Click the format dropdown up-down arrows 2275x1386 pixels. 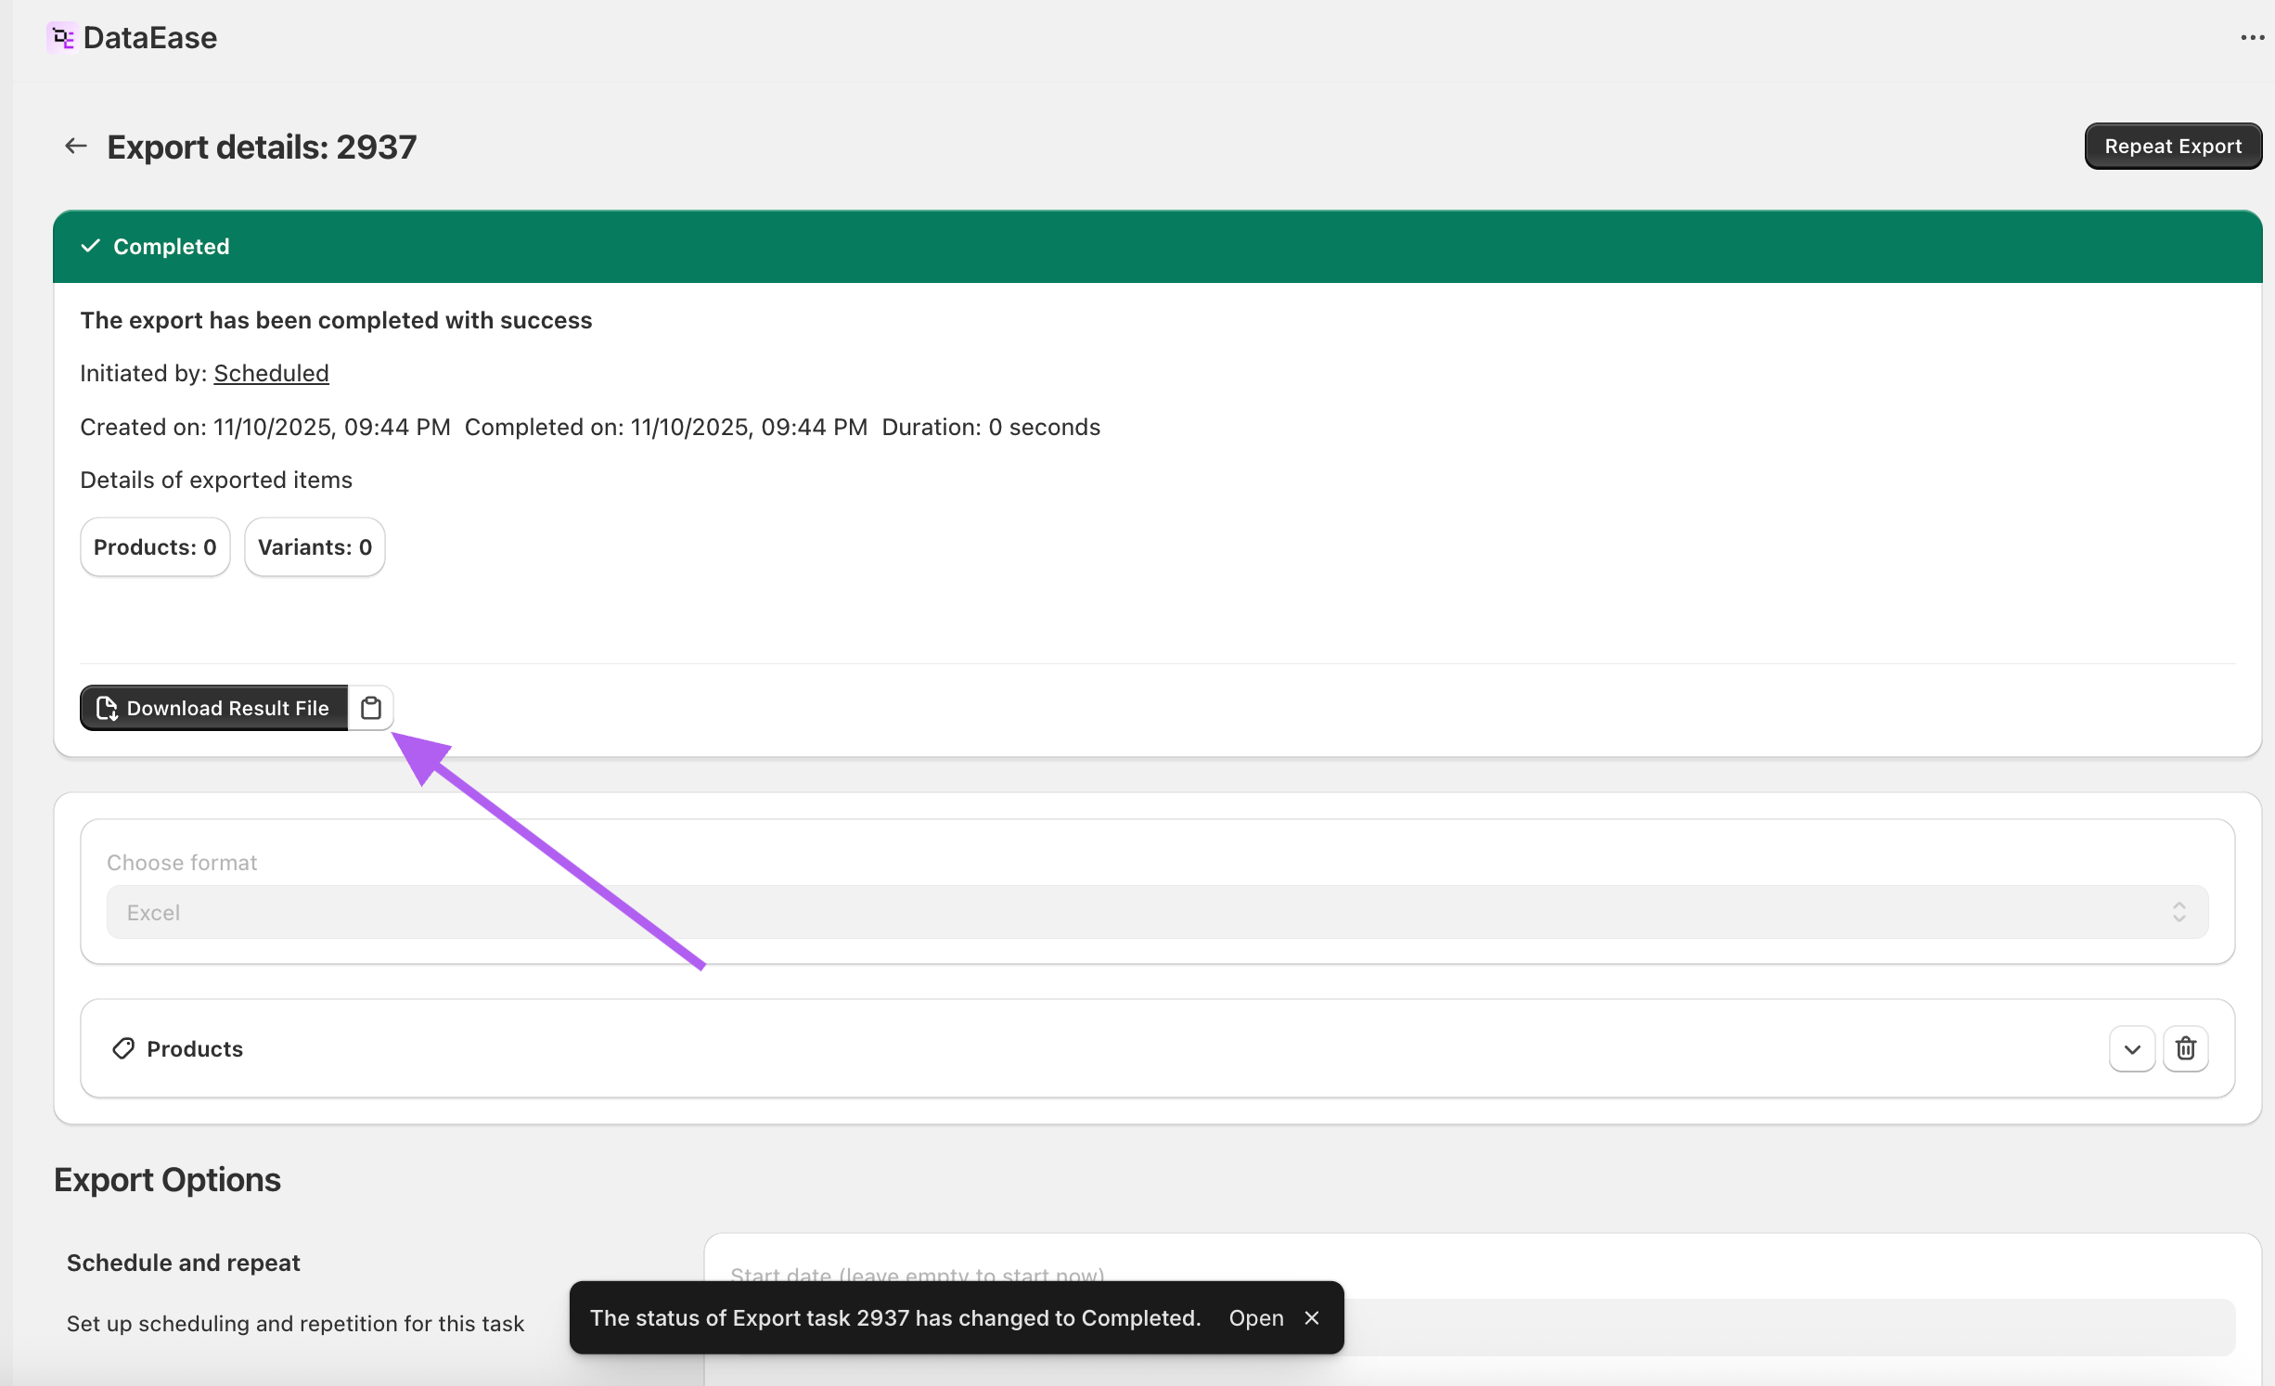coord(2179,912)
